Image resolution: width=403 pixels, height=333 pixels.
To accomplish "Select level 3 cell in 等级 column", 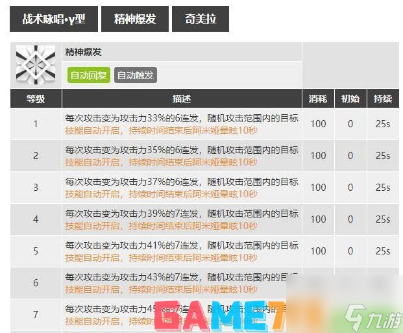I will 36,188.
